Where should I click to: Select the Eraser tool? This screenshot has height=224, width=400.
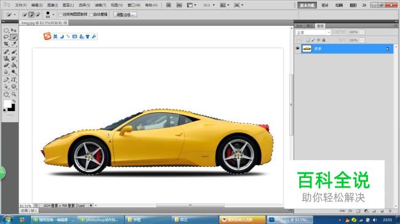click(6, 66)
